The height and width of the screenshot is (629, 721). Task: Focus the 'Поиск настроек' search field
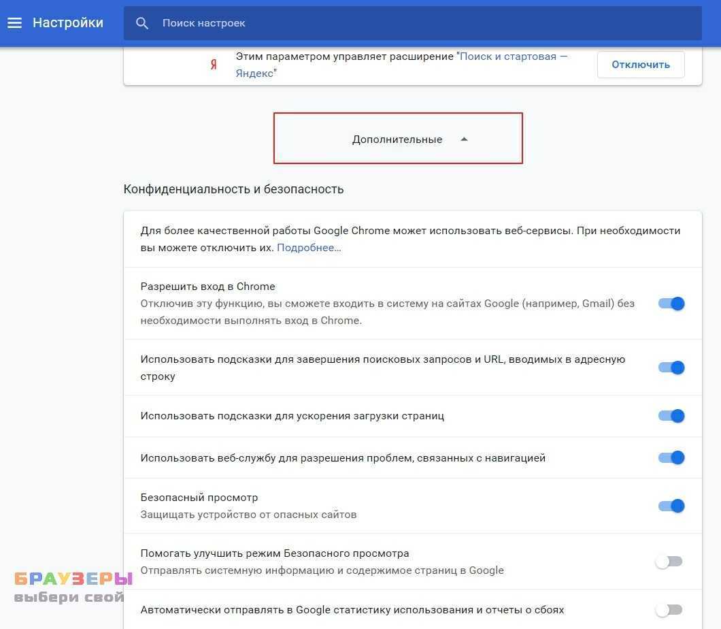(408, 23)
